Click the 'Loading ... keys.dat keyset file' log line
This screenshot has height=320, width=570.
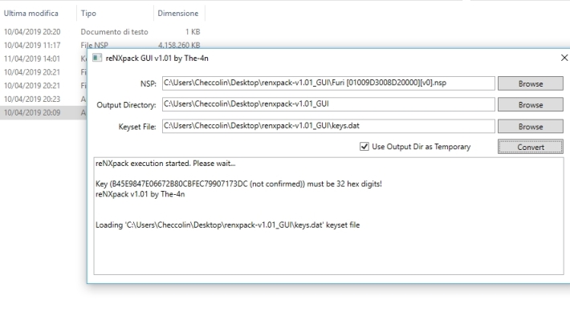[x=227, y=225]
